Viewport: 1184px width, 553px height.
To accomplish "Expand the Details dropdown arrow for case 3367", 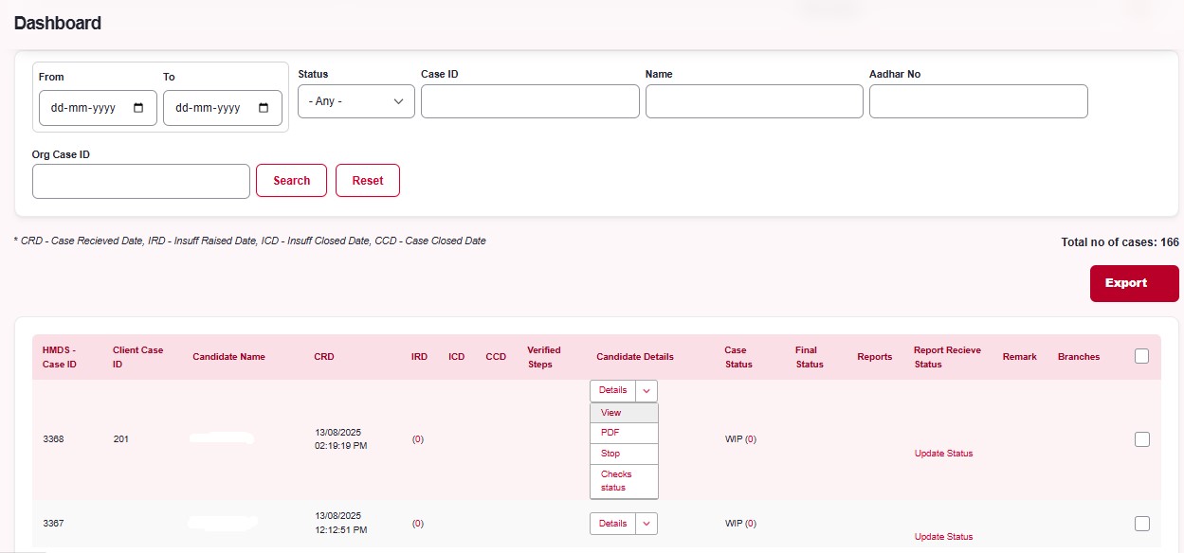I will coord(647,524).
